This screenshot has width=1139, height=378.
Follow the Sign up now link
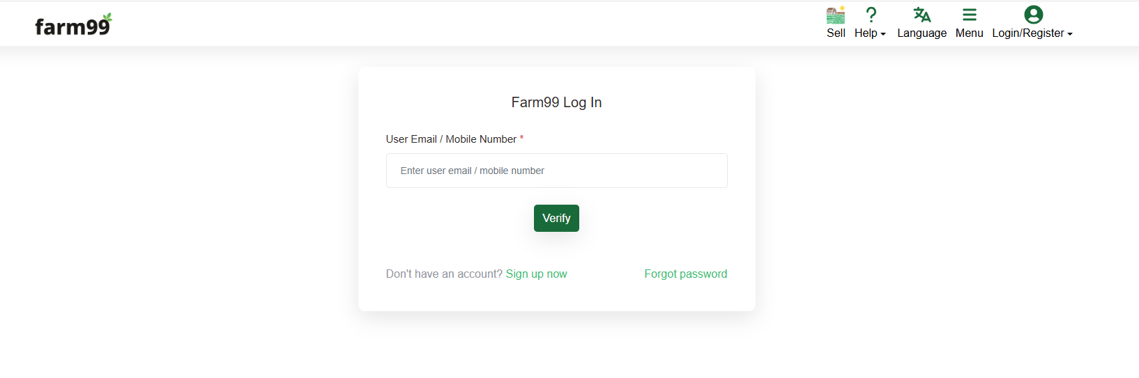click(x=536, y=274)
